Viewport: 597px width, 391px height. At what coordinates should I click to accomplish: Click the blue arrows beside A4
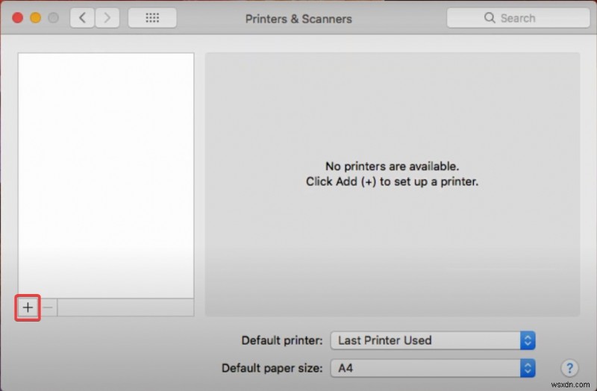point(528,368)
